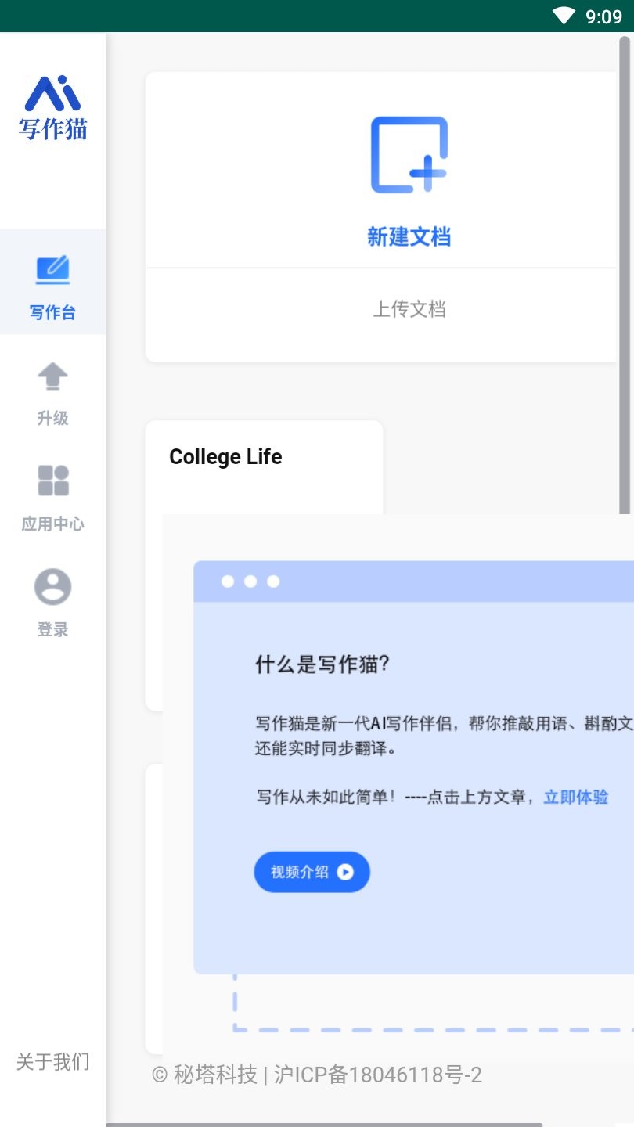Click the 上传文档 button
634x1127 pixels.
pos(409,309)
